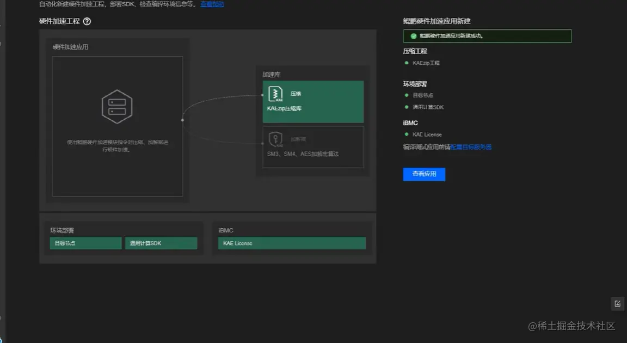Click 通用计算SDK in the right status list

(x=428, y=107)
